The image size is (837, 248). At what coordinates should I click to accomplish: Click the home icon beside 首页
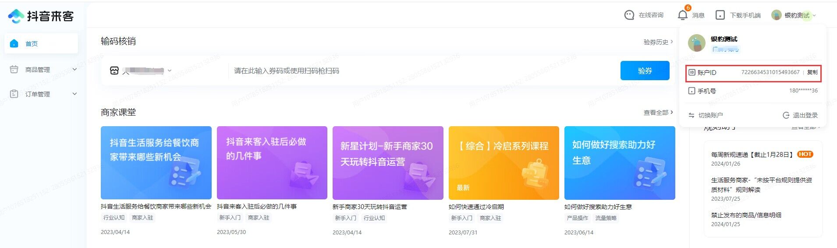click(14, 43)
